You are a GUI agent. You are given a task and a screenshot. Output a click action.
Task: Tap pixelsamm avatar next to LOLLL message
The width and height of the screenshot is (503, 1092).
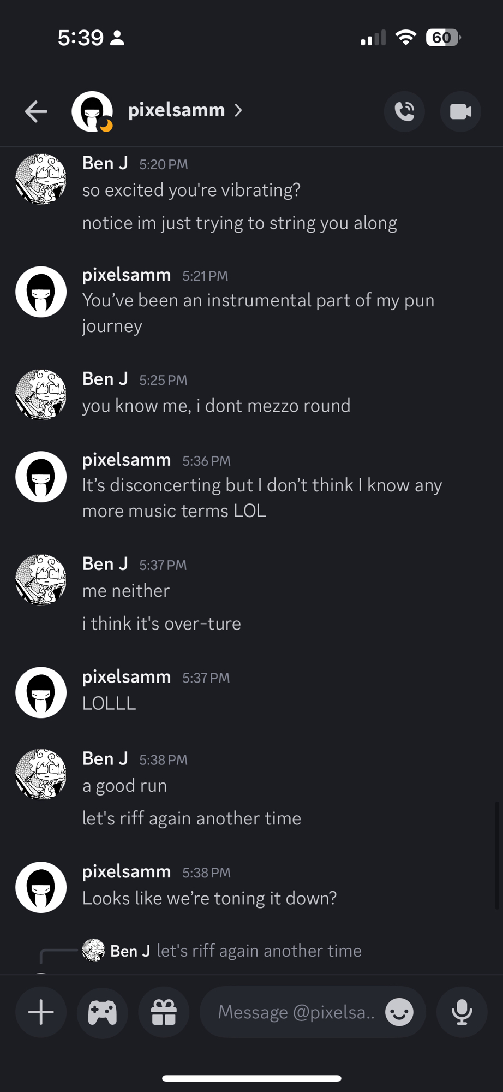[x=41, y=692]
